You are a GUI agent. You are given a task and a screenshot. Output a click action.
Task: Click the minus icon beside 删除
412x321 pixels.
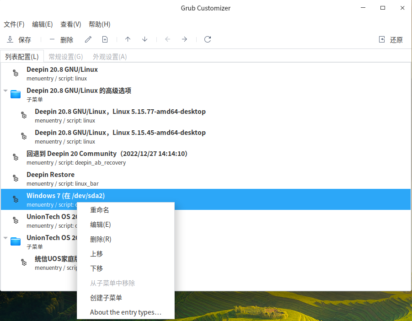52,39
